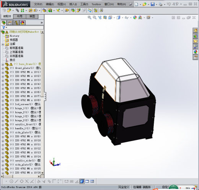Open the View Orientation dropdown arrow

tap(114, 18)
